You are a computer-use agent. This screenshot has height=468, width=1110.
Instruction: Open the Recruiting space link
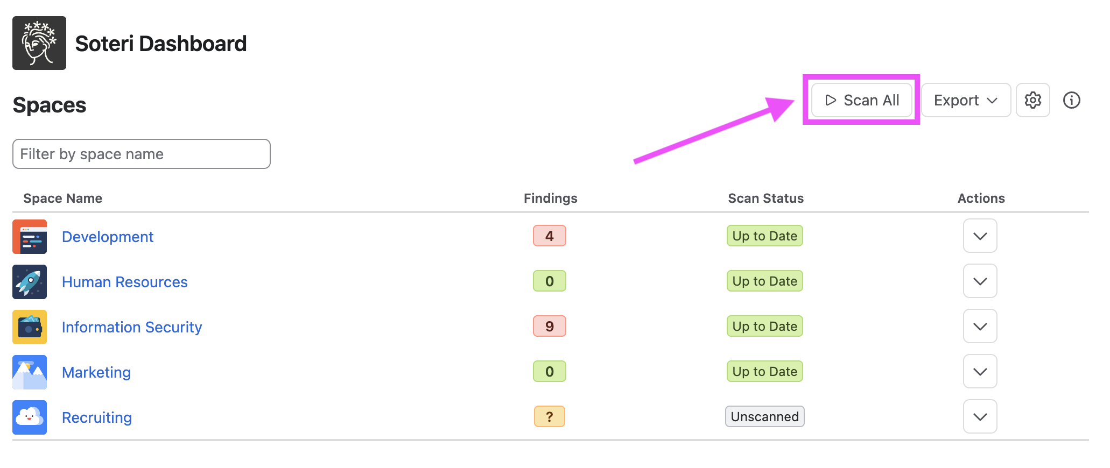[97, 417]
